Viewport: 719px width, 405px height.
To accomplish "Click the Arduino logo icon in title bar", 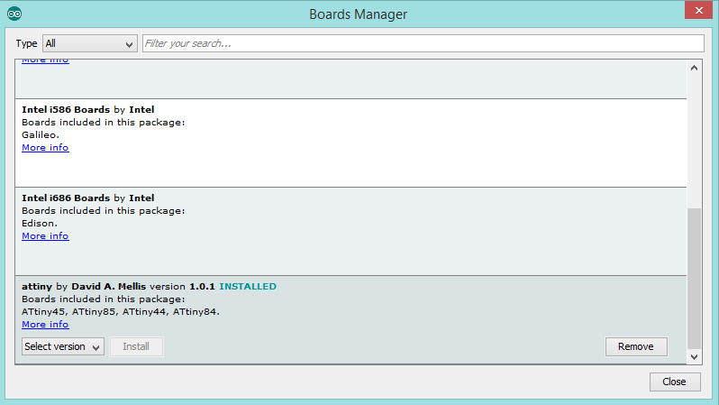I will point(14,14).
